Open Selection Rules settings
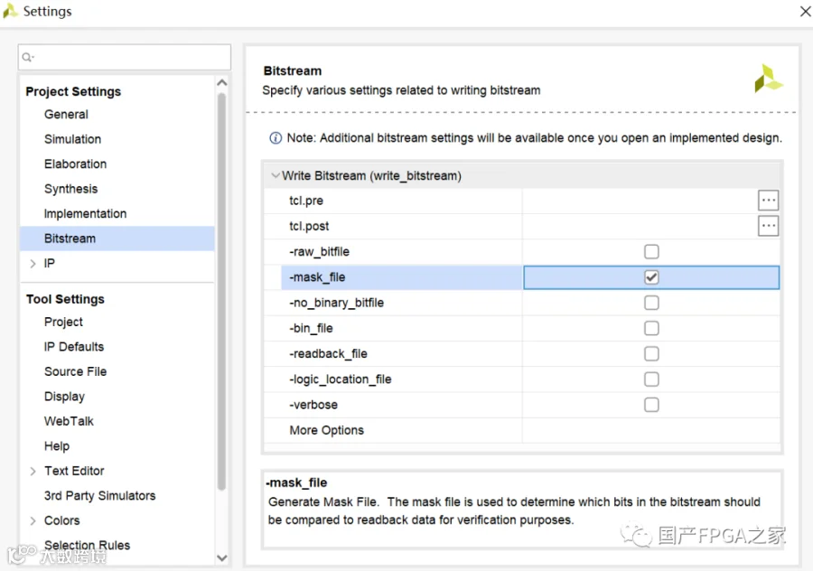This screenshot has height=571, width=813. pos(87,546)
